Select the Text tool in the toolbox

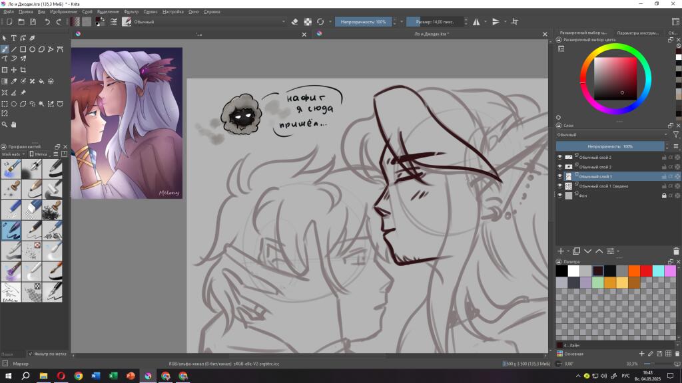[13, 38]
